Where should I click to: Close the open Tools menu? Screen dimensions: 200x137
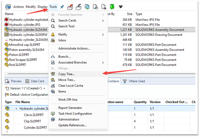click(53, 7)
